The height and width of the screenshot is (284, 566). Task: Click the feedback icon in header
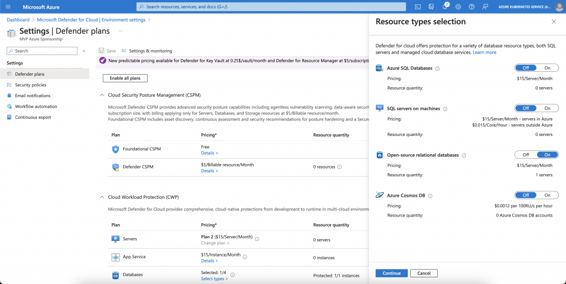point(485,7)
